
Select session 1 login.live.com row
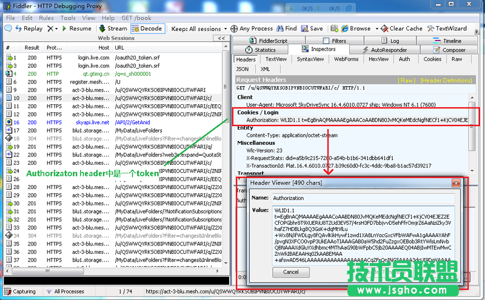coord(113,58)
